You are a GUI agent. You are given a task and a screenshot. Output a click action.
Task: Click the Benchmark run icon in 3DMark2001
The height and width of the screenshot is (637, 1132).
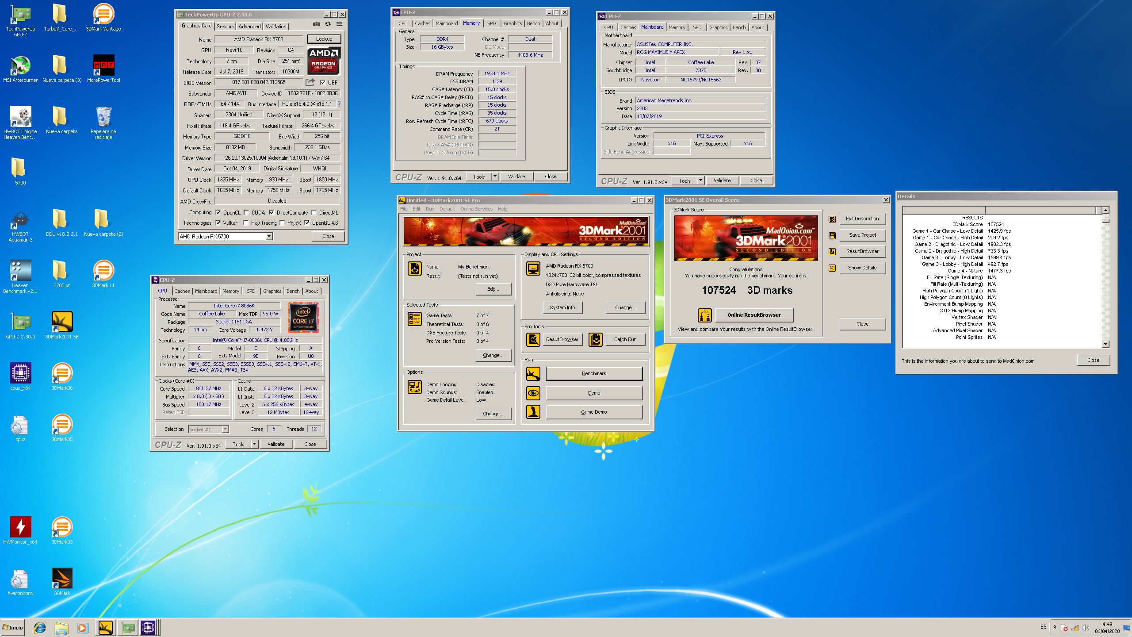[533, 374]
